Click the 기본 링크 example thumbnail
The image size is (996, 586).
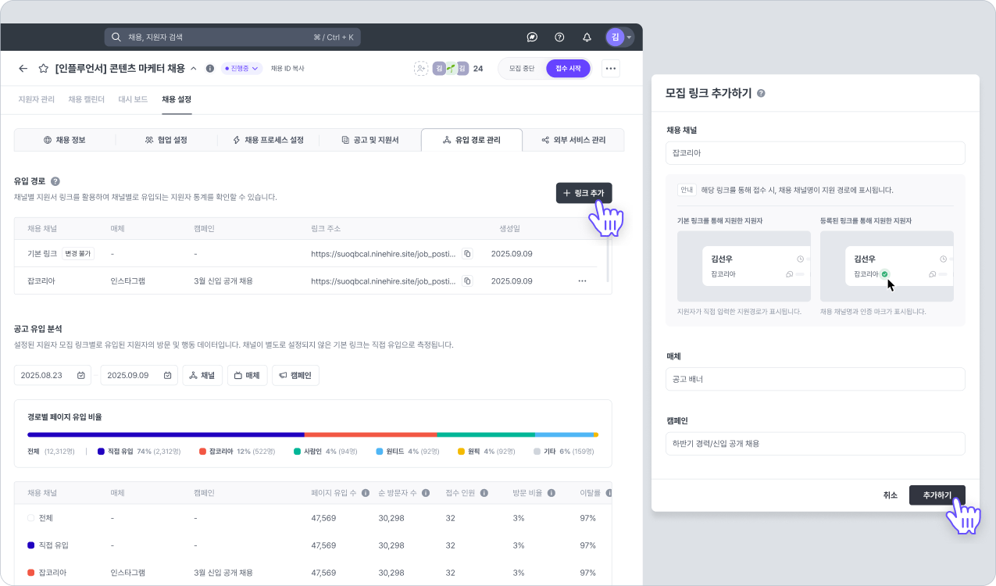click(744, 266)
